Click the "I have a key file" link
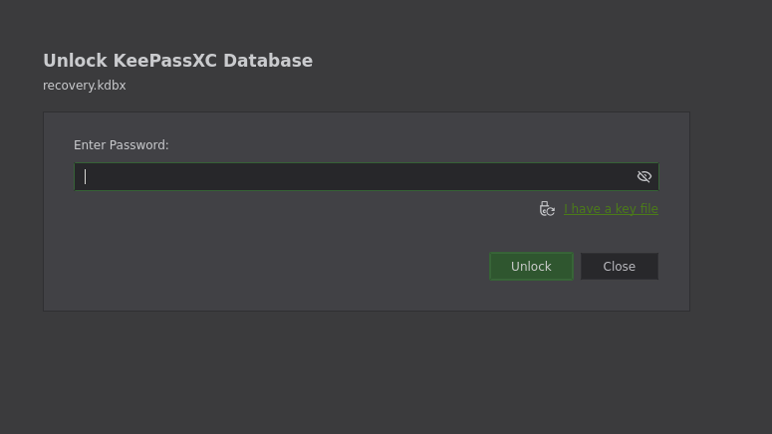772x434 pixels. (x=611, y=209)
